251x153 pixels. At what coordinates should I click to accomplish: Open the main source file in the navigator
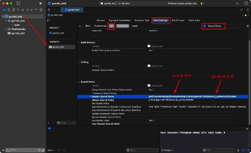[x=15, y=25]
